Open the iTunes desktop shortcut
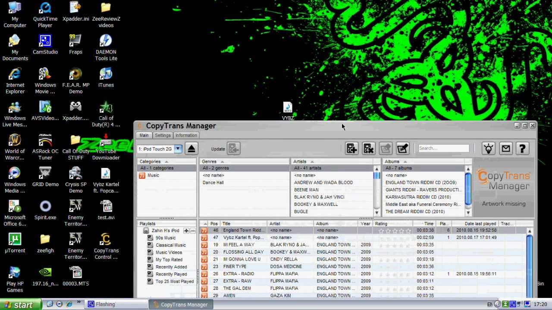The width and height of the screenshot is (552, 310). click(x=106, y=77)
